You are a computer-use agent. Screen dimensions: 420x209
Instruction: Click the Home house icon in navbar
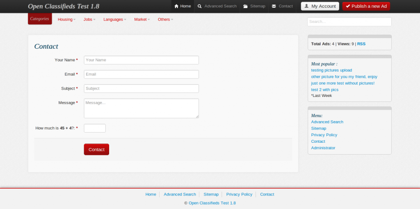click(176, 6)
